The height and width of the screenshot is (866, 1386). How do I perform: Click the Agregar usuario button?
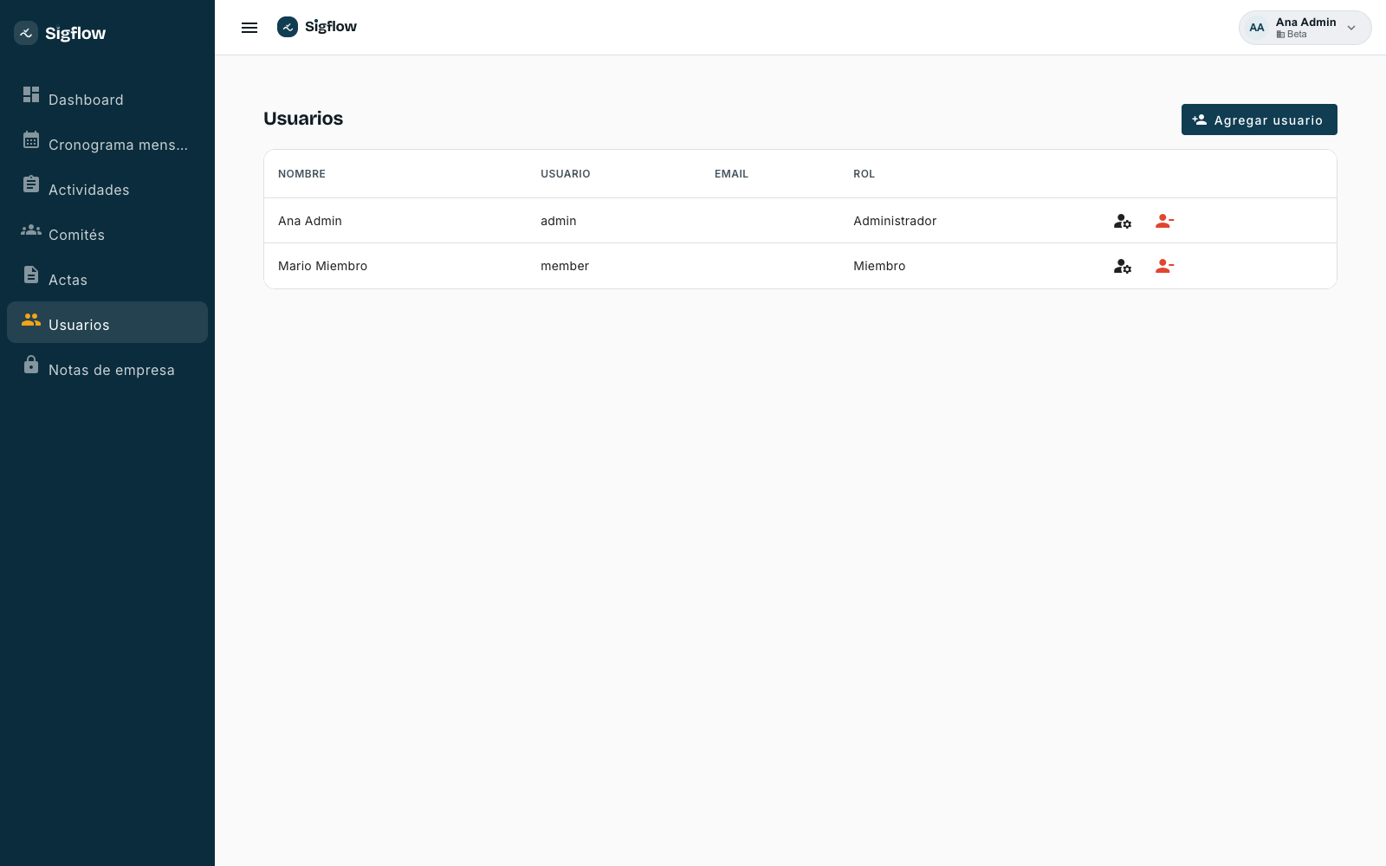[1260, 120]
